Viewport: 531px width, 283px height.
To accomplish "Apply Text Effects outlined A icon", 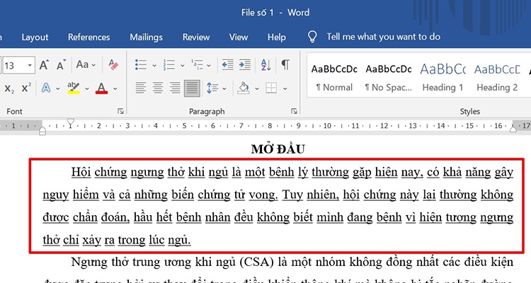I will click(x=46, y=88).
